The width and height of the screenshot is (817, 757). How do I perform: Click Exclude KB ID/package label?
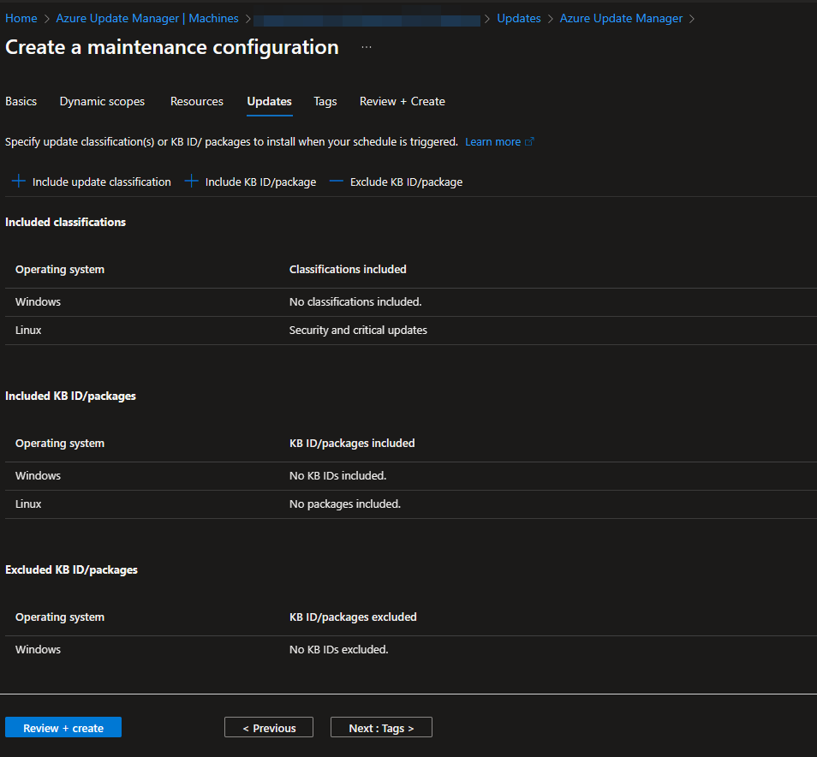coord(407,182)
